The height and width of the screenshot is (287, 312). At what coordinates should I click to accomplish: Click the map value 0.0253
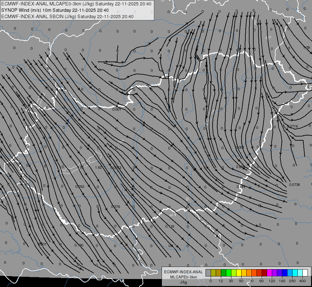click(x=116, y=168)
